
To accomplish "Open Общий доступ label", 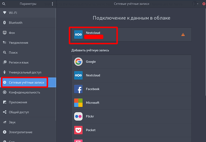I will click(19, 112).
